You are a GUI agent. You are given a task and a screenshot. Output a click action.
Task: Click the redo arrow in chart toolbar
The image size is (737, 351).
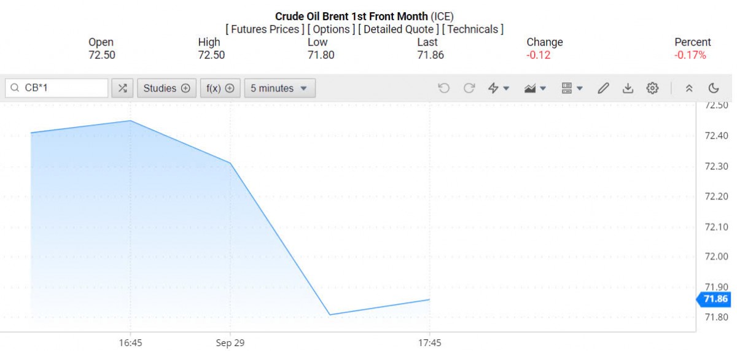click(469, 88)
